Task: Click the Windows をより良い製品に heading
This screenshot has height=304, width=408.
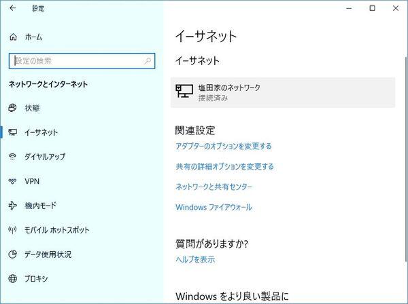Action: pyautogui.click(x=232, y=297)
